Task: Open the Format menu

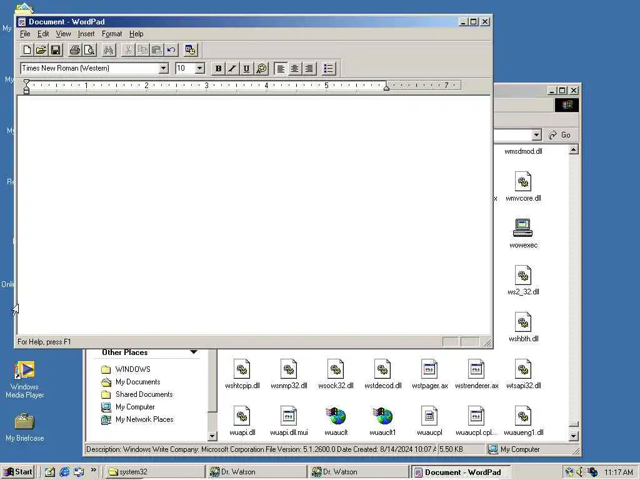Action: point(111,34)
